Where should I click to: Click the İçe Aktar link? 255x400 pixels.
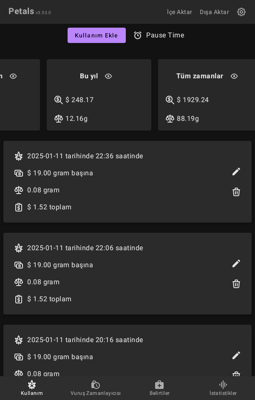coord(179,12)
